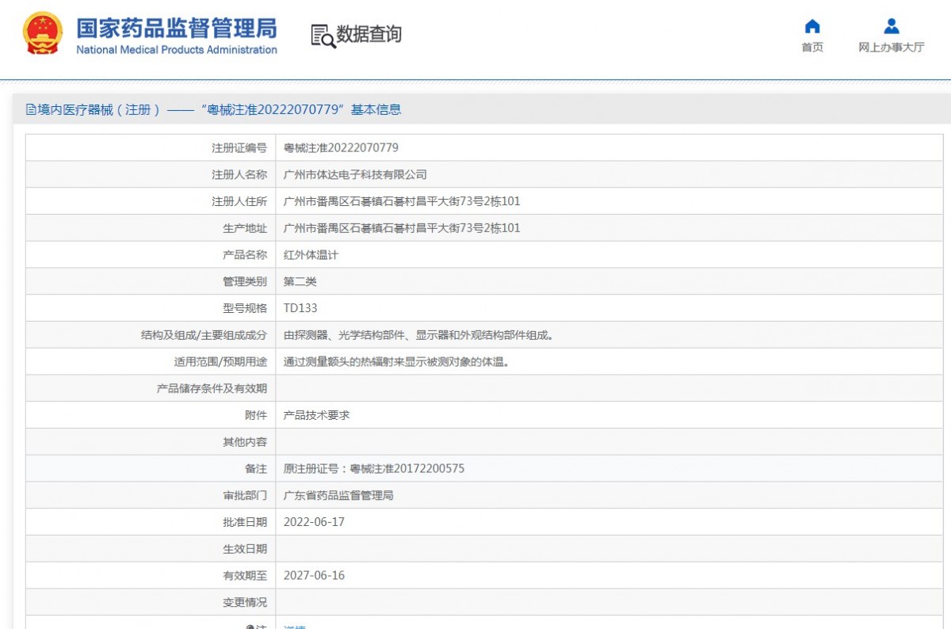The image size is (951, 629).
Task: Click the 注册人名称 label cell
Action: (151, 174)
